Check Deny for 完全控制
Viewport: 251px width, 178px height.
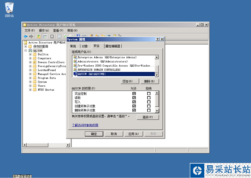coord(149,94)
